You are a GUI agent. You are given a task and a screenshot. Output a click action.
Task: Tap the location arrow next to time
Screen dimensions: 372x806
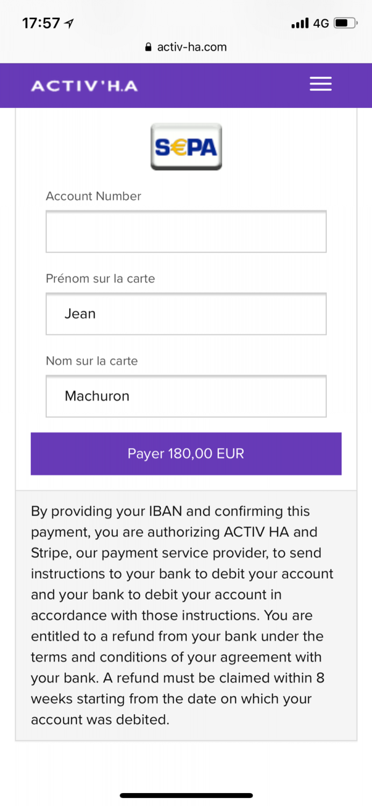coord(69,23)
